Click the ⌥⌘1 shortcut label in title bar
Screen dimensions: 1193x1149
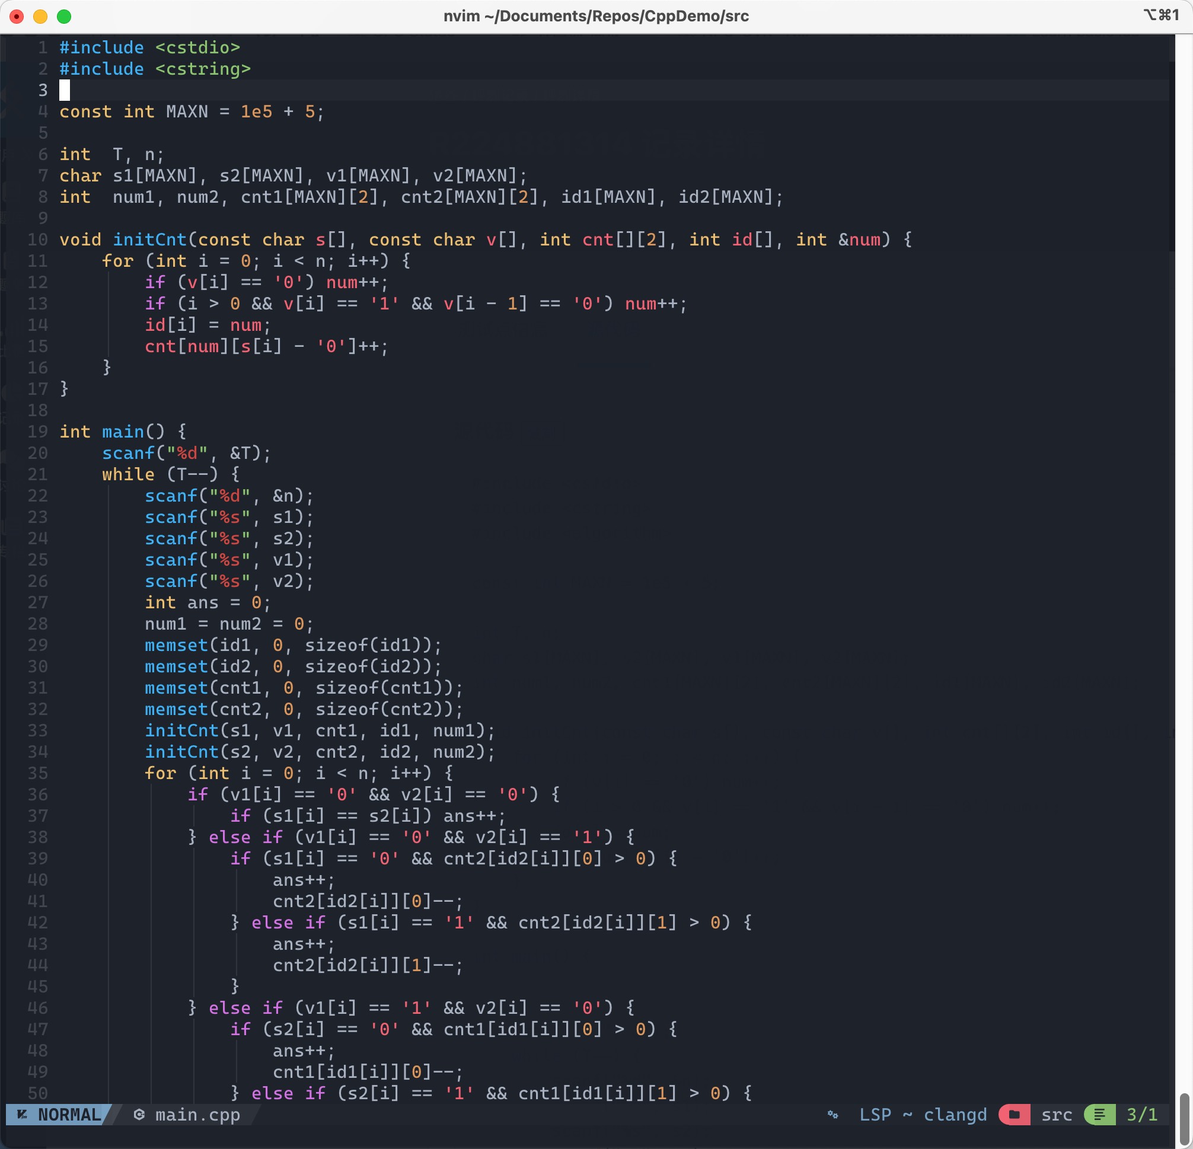click(1162, 15)
